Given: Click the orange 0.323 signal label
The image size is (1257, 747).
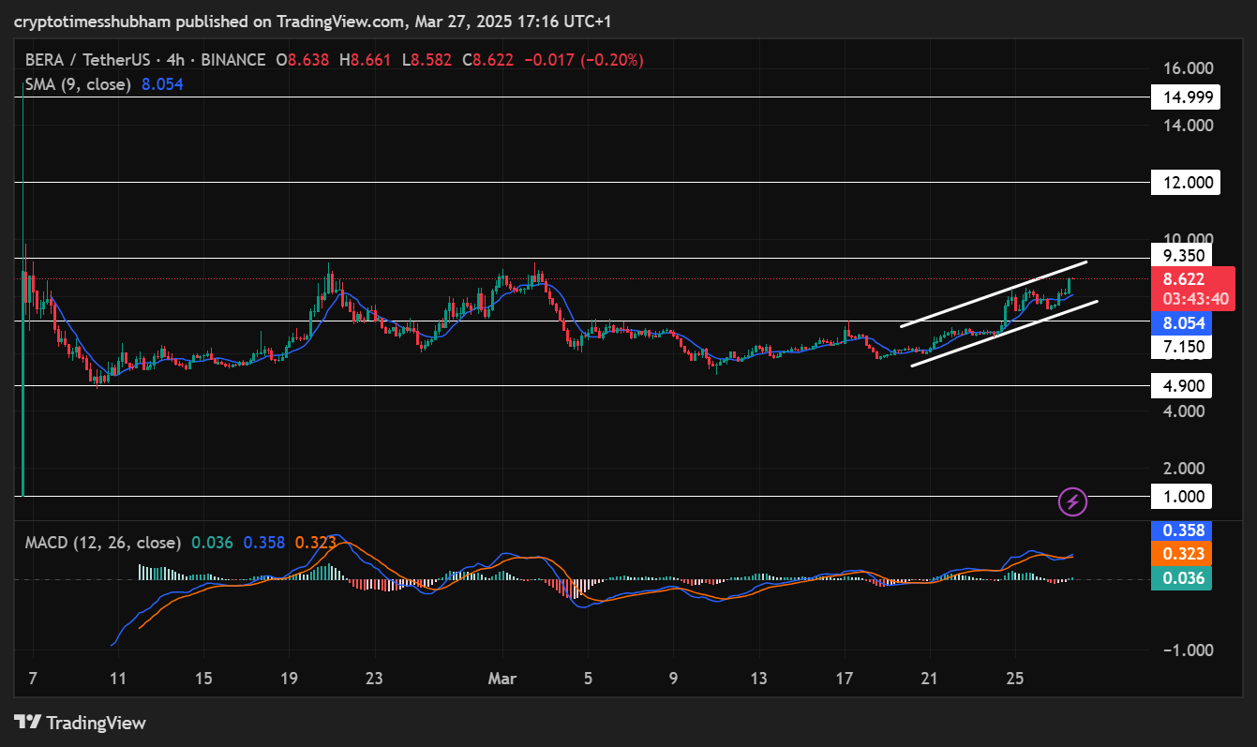Looking at the screenshot, I should 1181,554.
